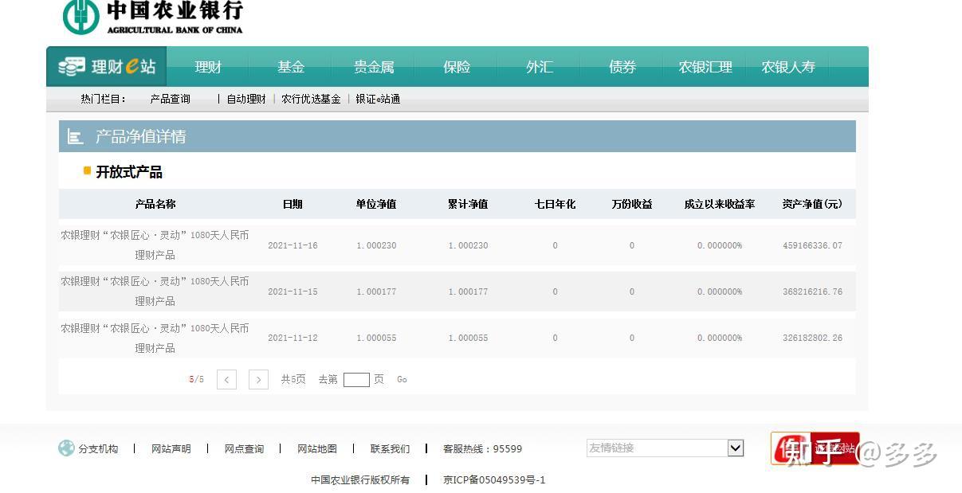Image resolution: width=962 pixels, height=493 pixels.
Task: Open 银证e站通 link
Action: [378, 99]
